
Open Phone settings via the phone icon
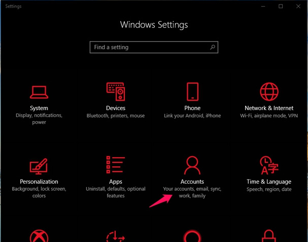coord(192,91)
